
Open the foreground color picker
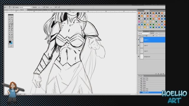click(x=10, y=42)
